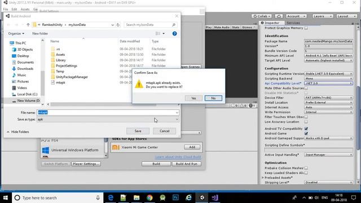Go up one folder level arrow
Image resolution: width=361 pixels, height=203 pixels.
[28, 25]
